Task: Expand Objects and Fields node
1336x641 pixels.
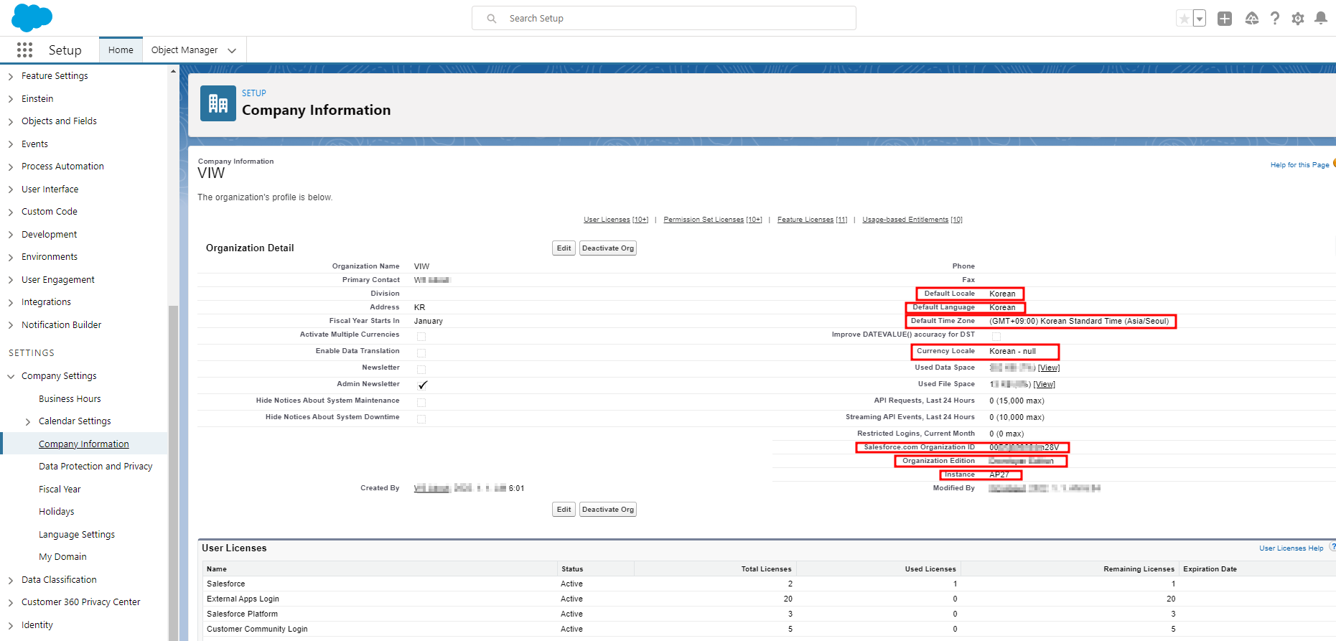Action: coord(11,121)
